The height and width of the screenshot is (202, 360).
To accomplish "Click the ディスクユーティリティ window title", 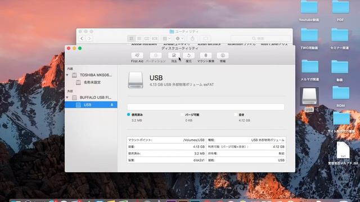I will 180,48.
